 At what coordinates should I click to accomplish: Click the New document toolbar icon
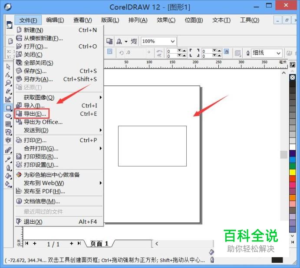pos(10,41)
